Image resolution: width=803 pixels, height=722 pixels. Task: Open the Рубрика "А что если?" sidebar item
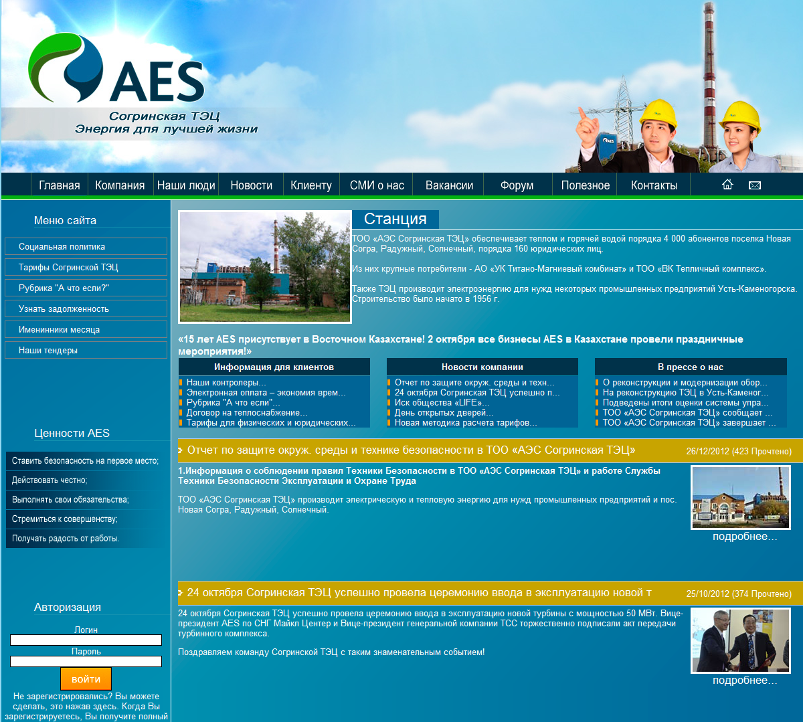pos(86,288)
